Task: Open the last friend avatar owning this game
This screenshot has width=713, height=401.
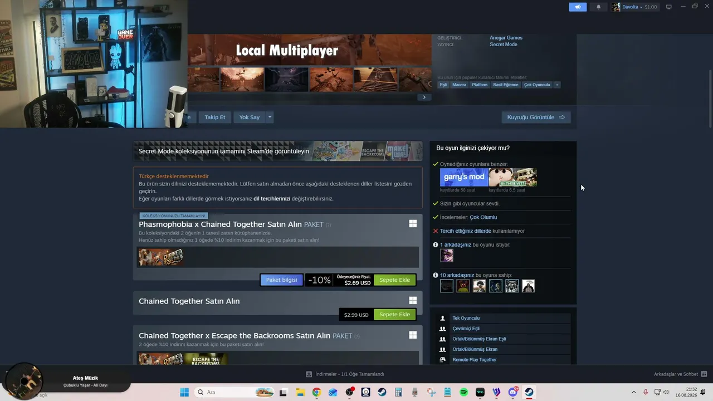Action: 528,286
